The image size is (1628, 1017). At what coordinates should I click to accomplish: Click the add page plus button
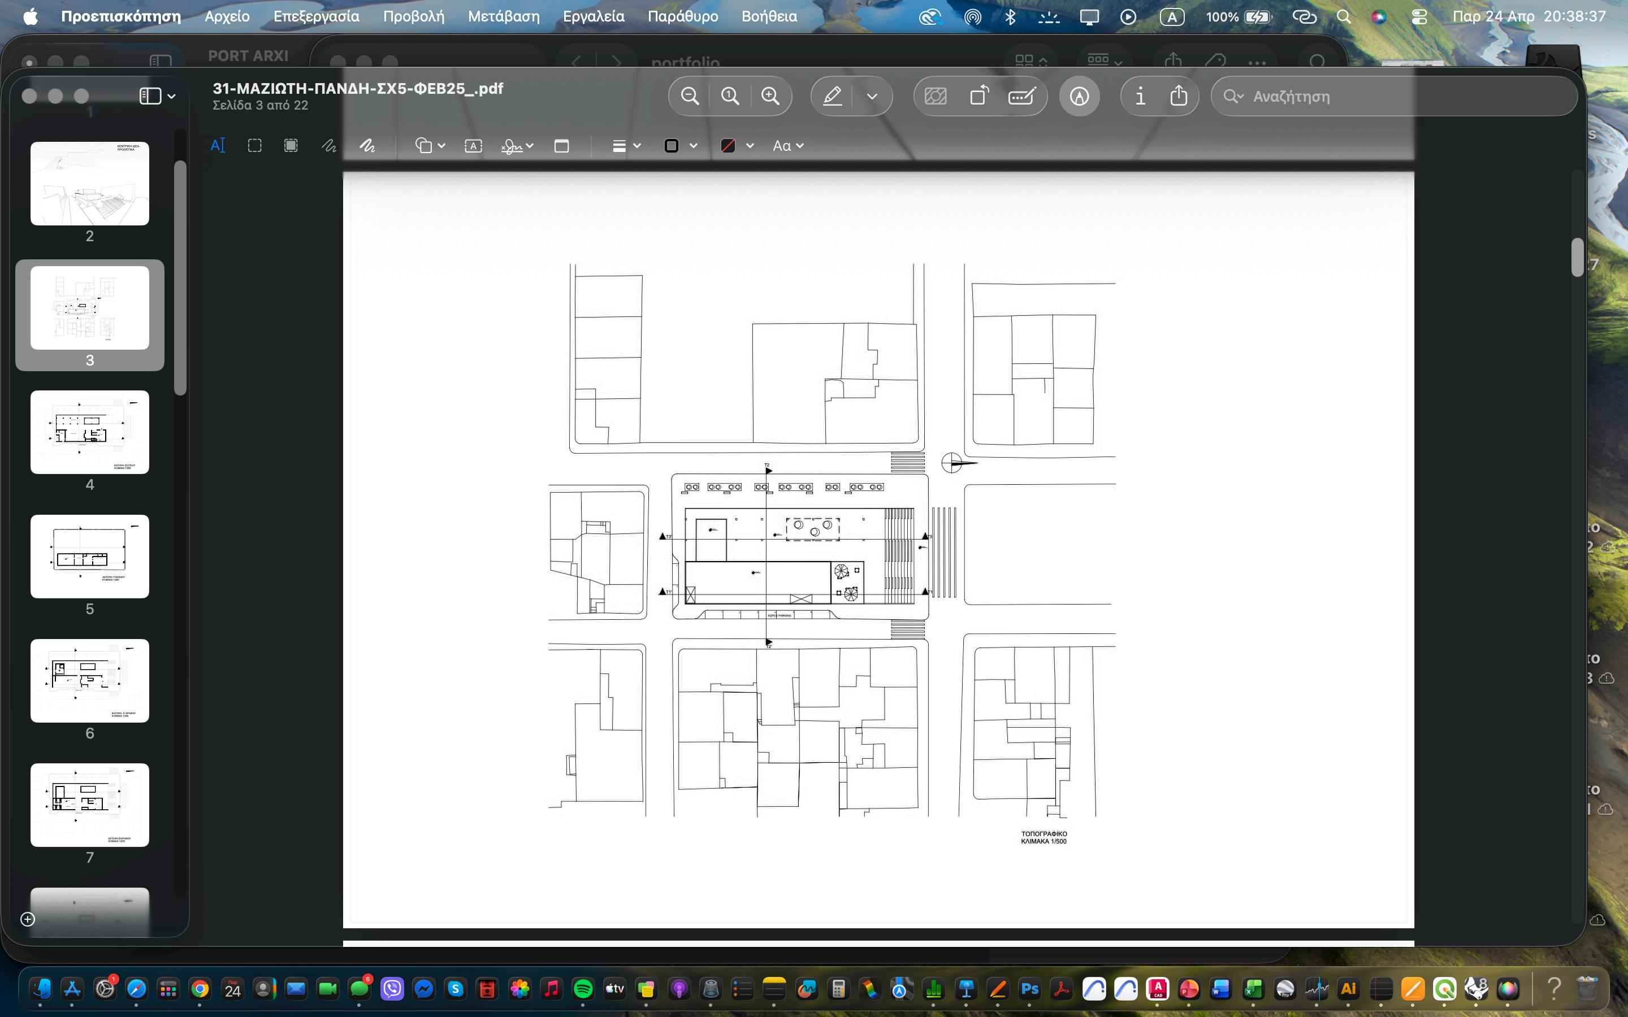[28, 919]
